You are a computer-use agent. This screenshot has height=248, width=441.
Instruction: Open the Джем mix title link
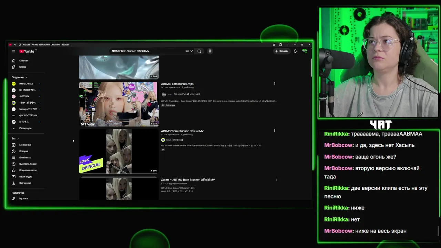tap(188, 180)
